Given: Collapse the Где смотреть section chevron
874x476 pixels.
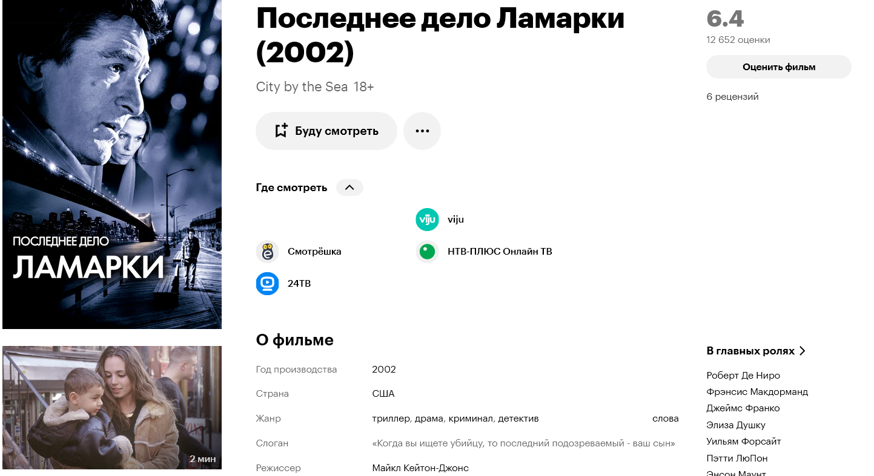Looking at the screenshot, I should [349, 187].
